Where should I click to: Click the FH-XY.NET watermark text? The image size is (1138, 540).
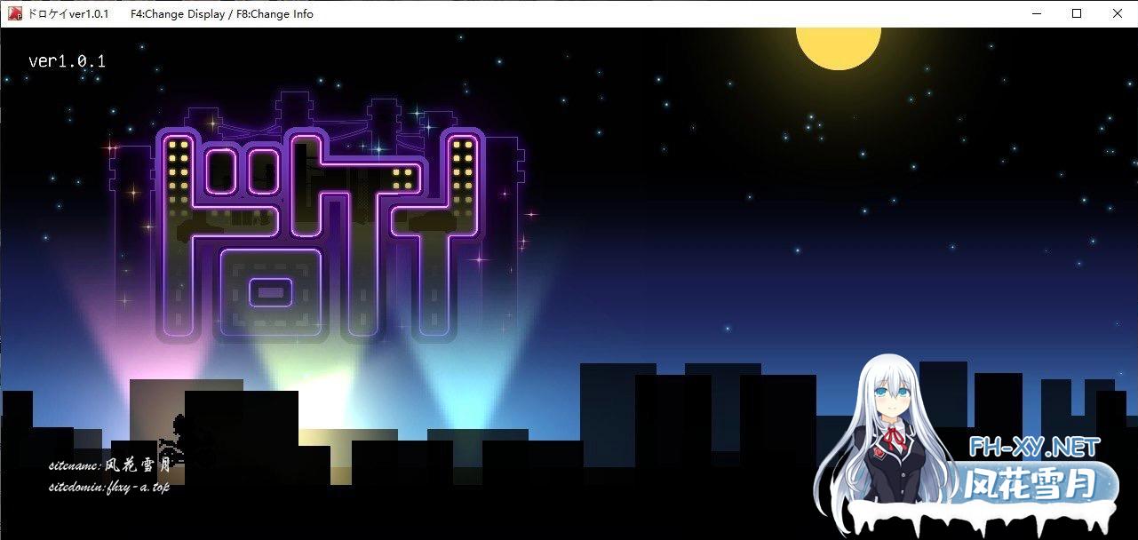(1033, 447)
